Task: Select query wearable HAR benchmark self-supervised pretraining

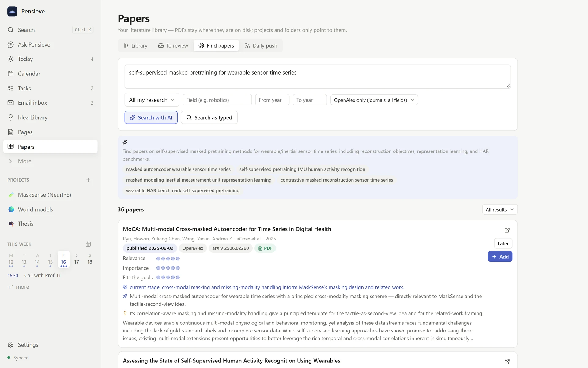Action: (183, 190)
